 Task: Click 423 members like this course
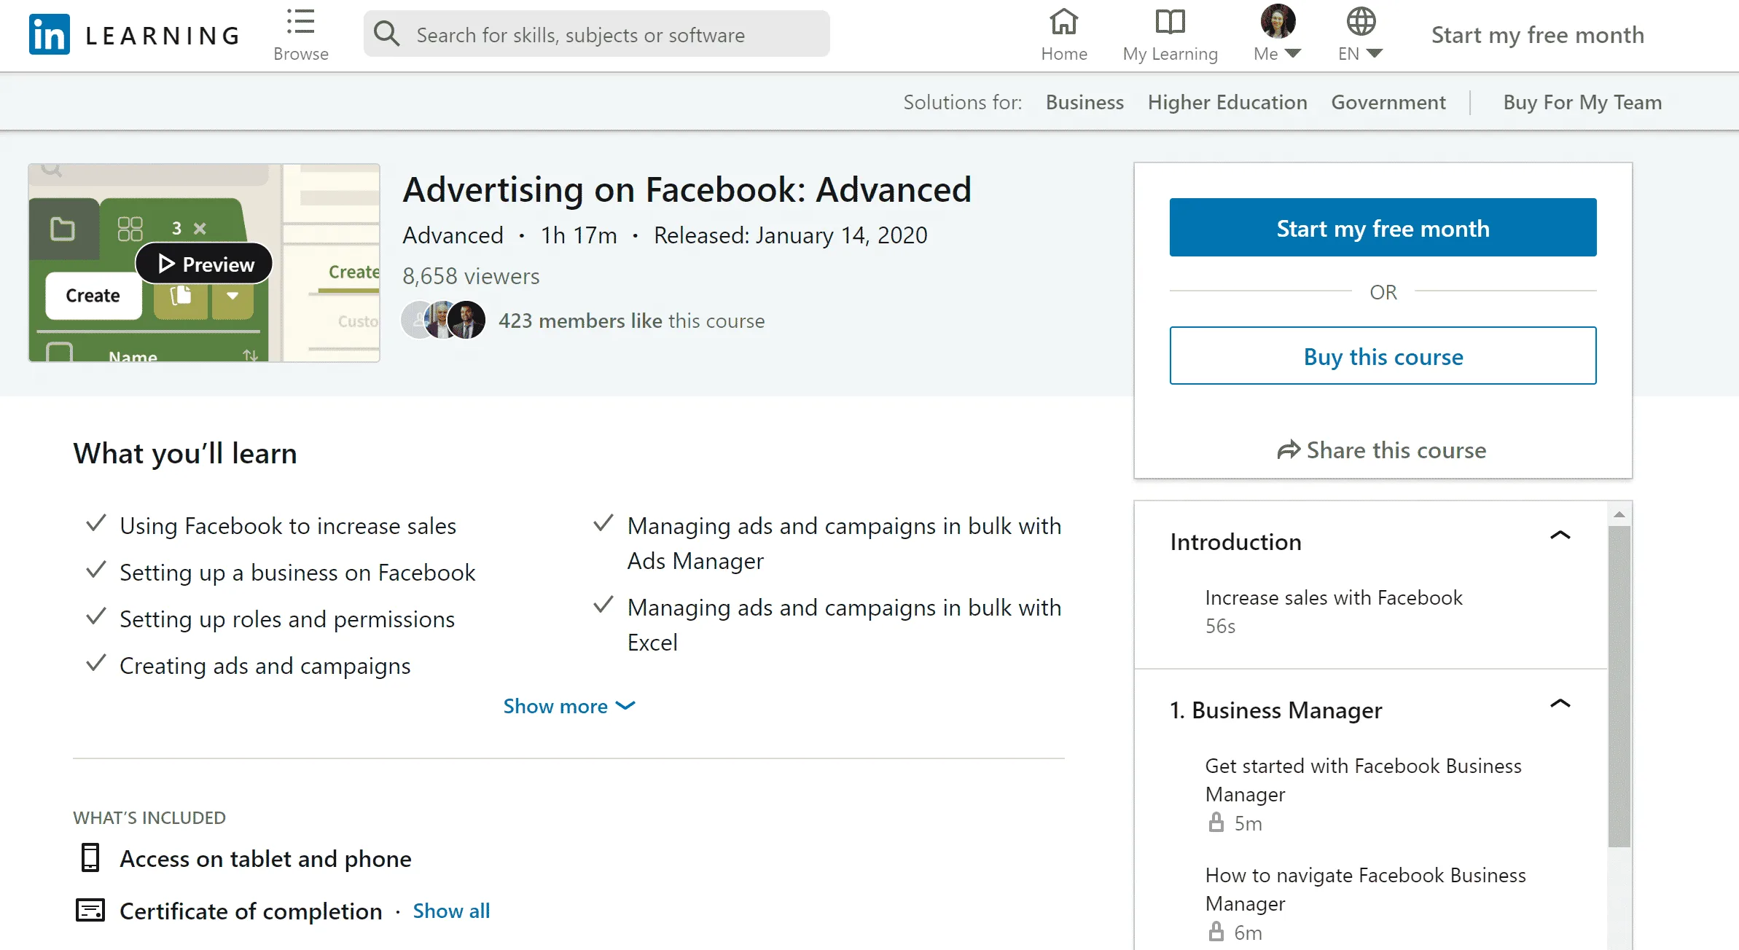tap(631, 321)
